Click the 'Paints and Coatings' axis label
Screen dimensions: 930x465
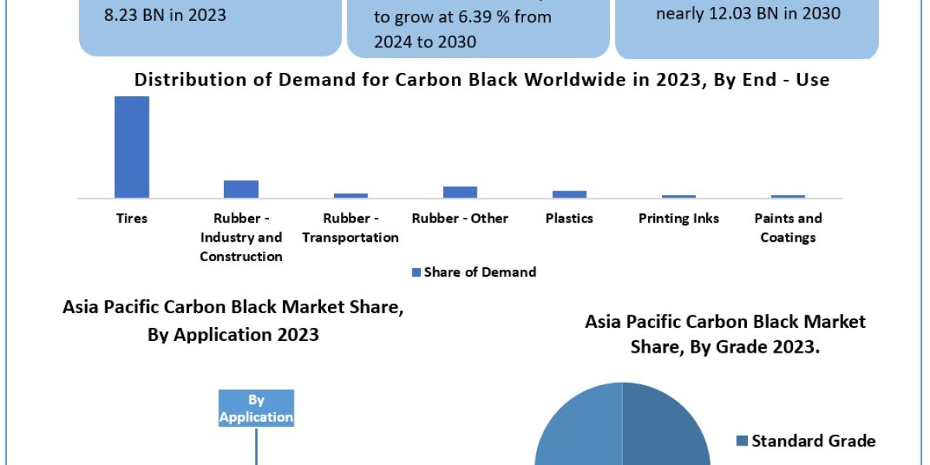coord(788,228)
